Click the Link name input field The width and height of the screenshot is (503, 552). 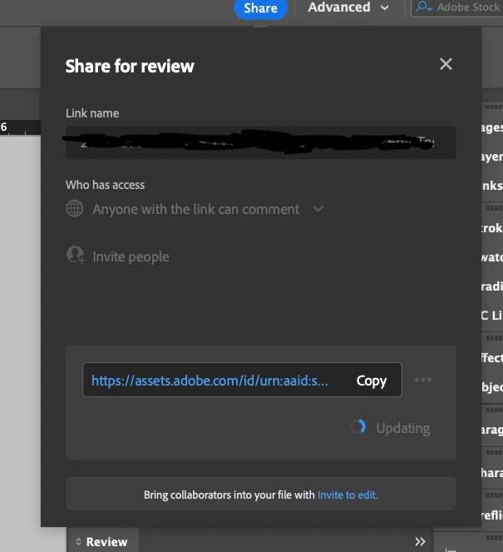pyautogui.click(x=261, y=142)
